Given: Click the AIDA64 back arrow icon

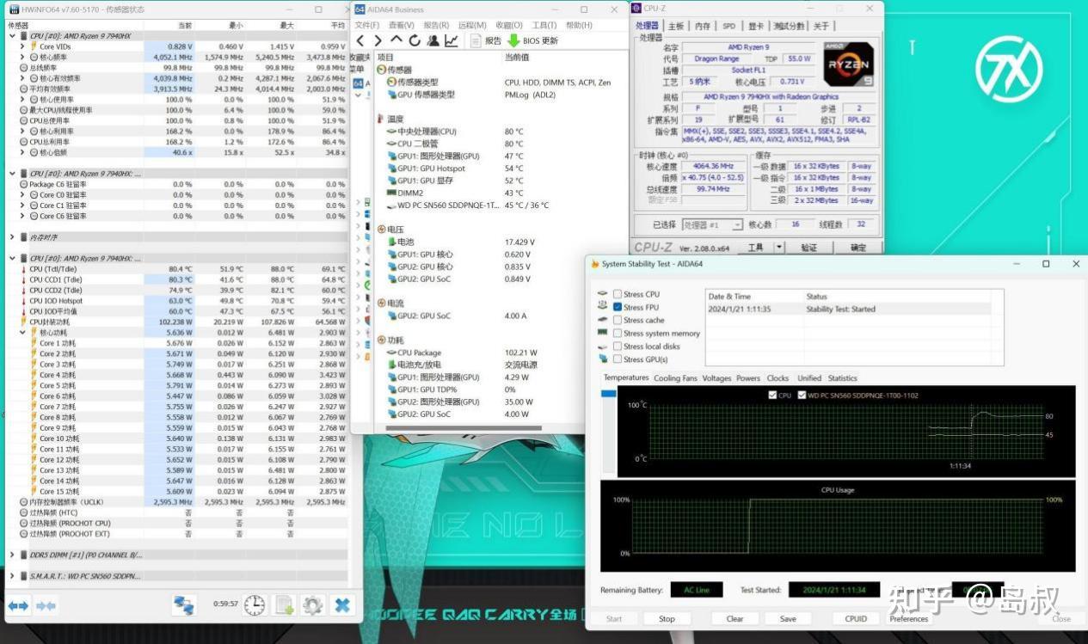Looking at the screenshot, I should click(x=360, y=40).
